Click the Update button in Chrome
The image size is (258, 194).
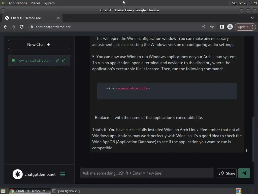(x=243, y=27)
